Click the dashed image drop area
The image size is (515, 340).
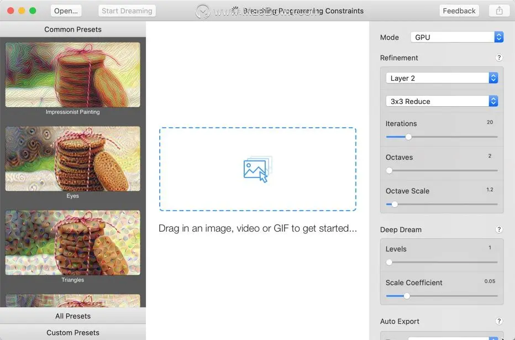click(258, 169)
